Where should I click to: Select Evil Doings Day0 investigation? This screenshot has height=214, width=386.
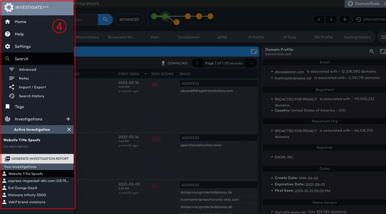(x=37, y=188)
